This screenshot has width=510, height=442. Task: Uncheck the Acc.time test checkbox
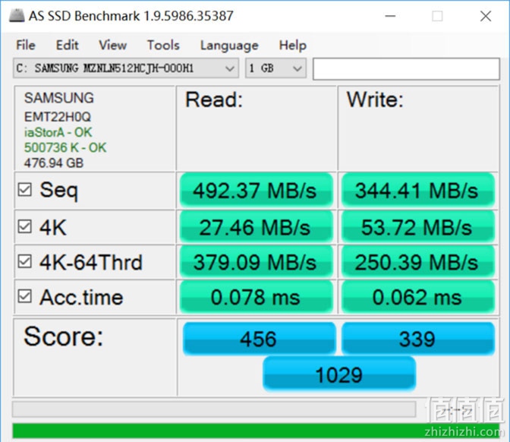click(25, 296)
